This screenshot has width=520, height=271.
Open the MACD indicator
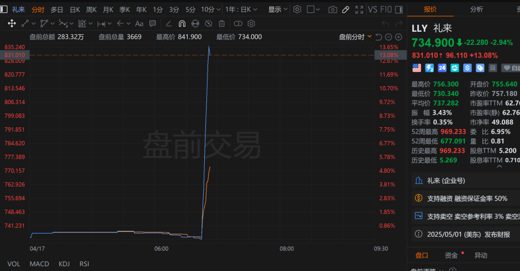(39, 264)
